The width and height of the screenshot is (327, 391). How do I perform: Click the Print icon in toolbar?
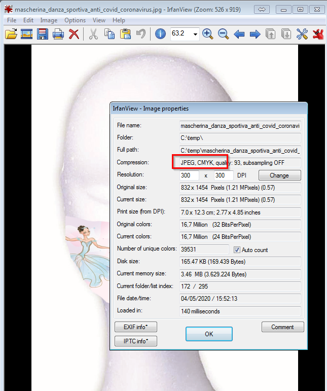[58, 34]
